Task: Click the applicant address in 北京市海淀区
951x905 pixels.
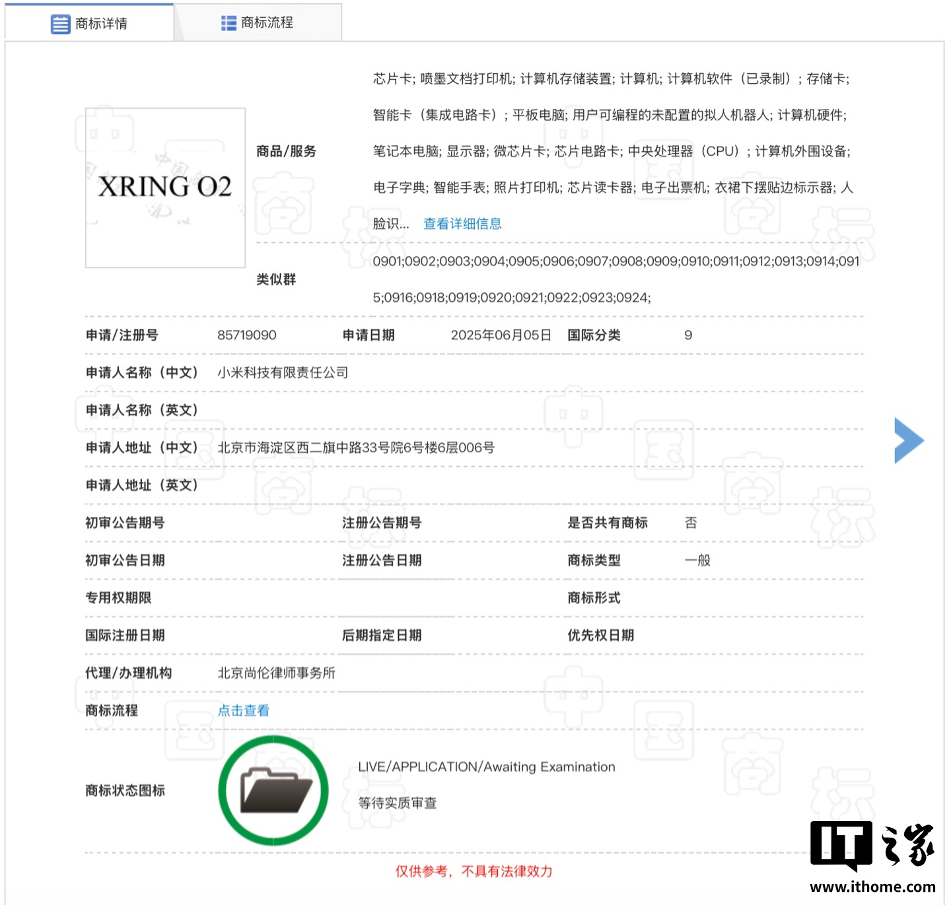Action: point(356,448)
